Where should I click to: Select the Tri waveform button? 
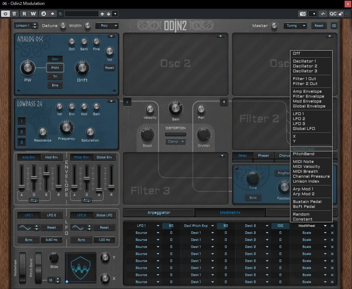pos(55,77)
